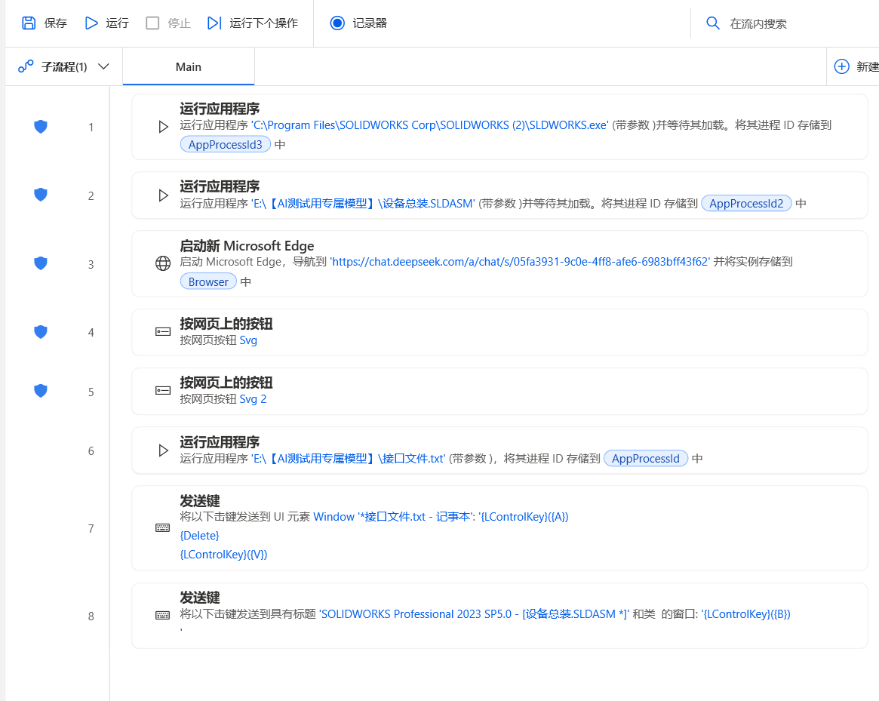Click the play icon of step 2 运行应用程序
The height and width of the screenshot is (701, 879).
point(163,195)
